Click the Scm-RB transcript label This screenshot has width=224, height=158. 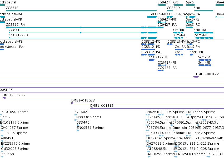201,35
